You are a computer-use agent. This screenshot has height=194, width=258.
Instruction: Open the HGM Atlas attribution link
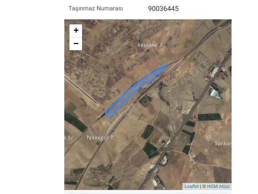pyautogui.click(x=218, y=187)
